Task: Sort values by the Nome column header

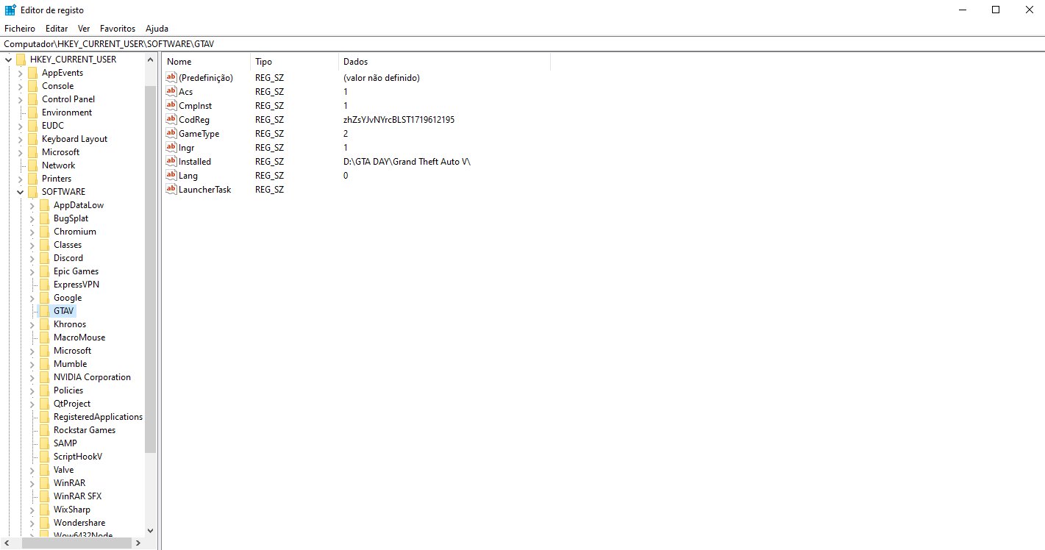Action: (x=206, y=62)
